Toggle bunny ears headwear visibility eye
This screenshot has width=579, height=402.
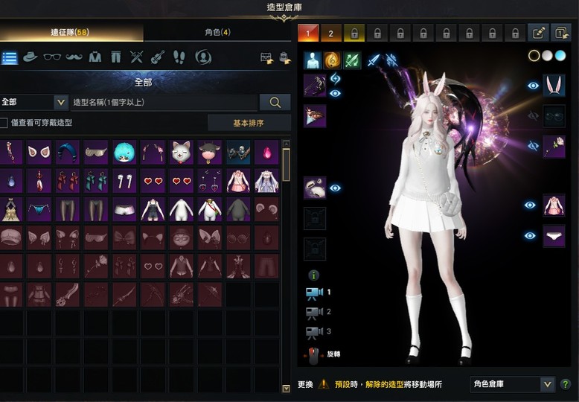[533, 86]
